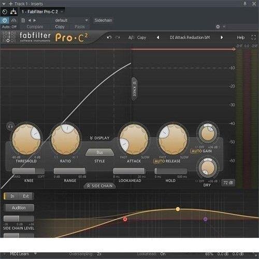This screenshot has height=259, width=259.
Task: Open the plugin pin routing icon
Action: click(x=13, y=12)
